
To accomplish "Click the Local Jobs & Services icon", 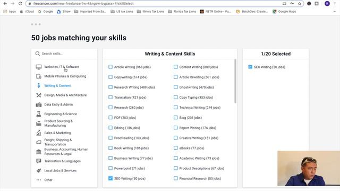I will (39, 170).
